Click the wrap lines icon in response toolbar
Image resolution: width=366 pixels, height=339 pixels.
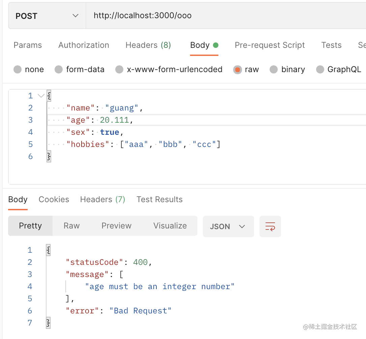point(270,226)
